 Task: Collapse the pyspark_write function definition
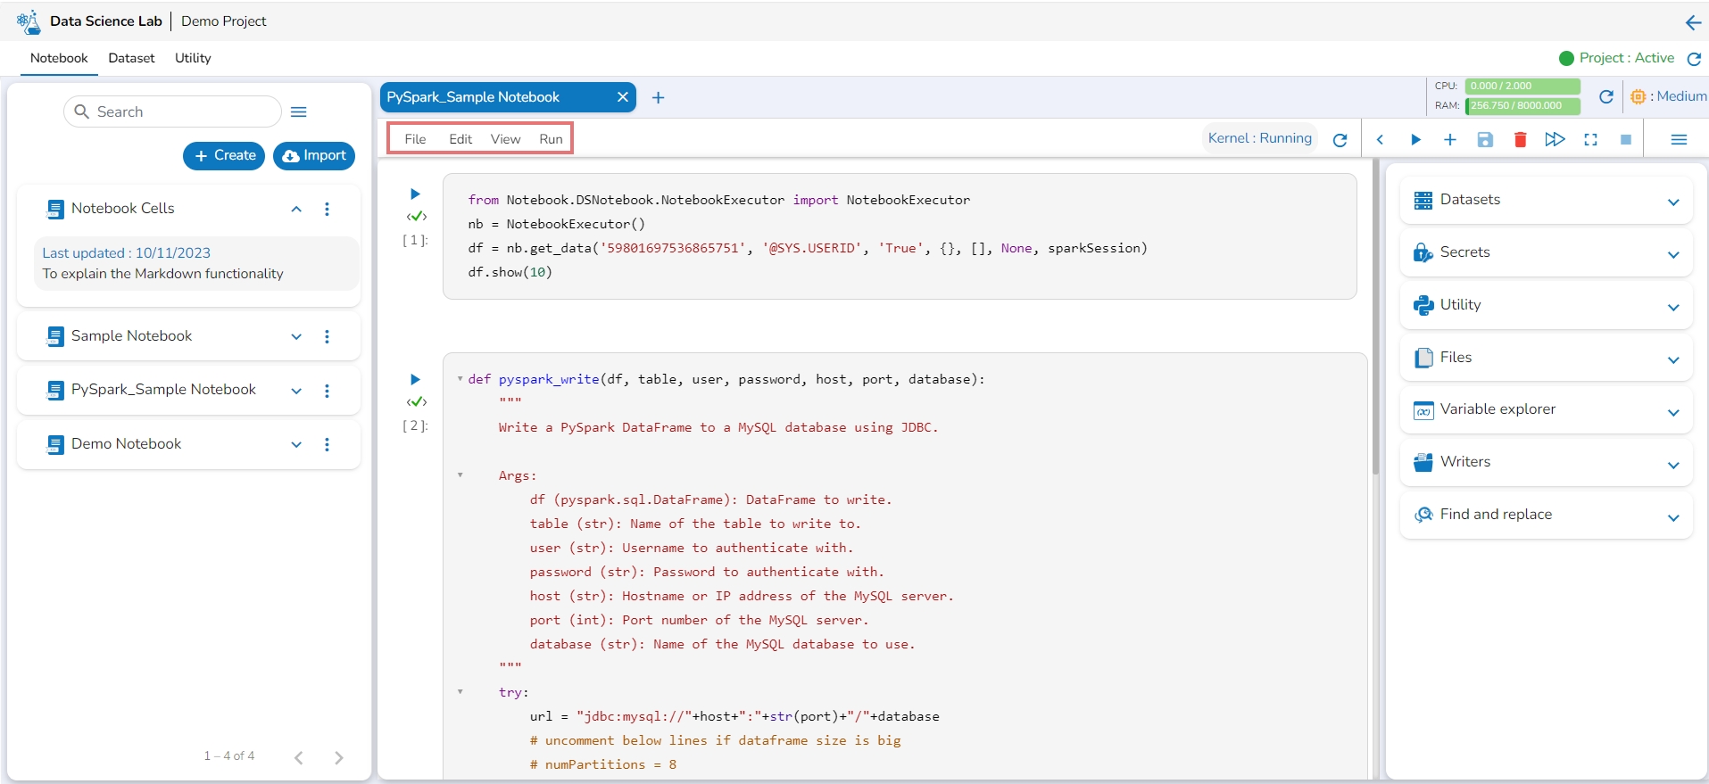(x=460, y=378)
